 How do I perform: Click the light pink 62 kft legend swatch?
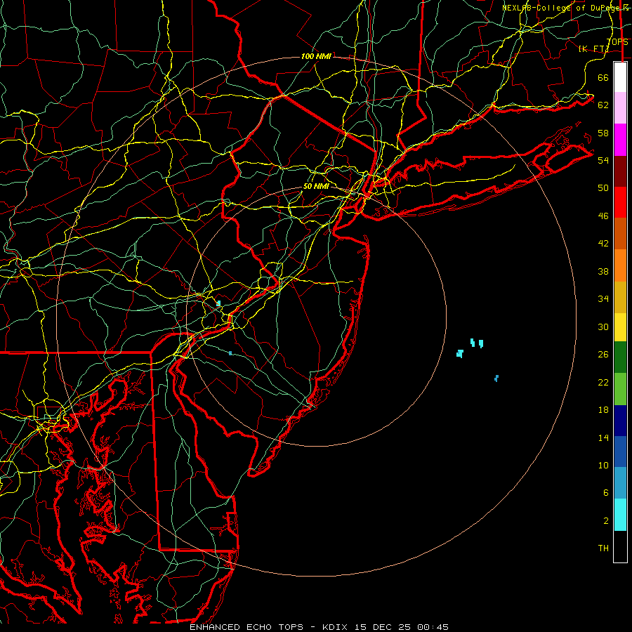(x=620, y=107)
